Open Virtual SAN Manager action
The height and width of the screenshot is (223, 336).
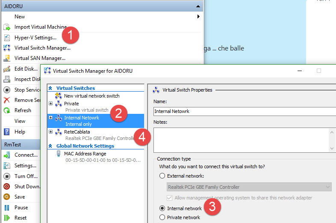pyautogui.click(x=40, y=58)
